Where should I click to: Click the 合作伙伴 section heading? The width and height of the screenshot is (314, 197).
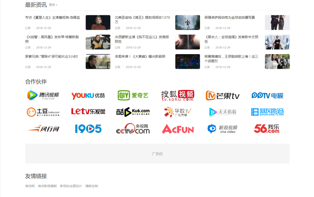point(36,81)
